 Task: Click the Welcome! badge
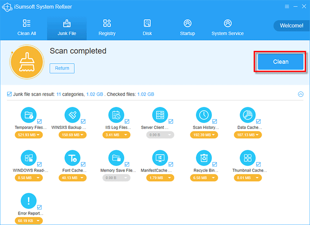click(x=291, y=26)
